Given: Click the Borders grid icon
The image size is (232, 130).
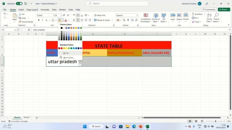Looking at the screenshot, I should click(53, 20).
